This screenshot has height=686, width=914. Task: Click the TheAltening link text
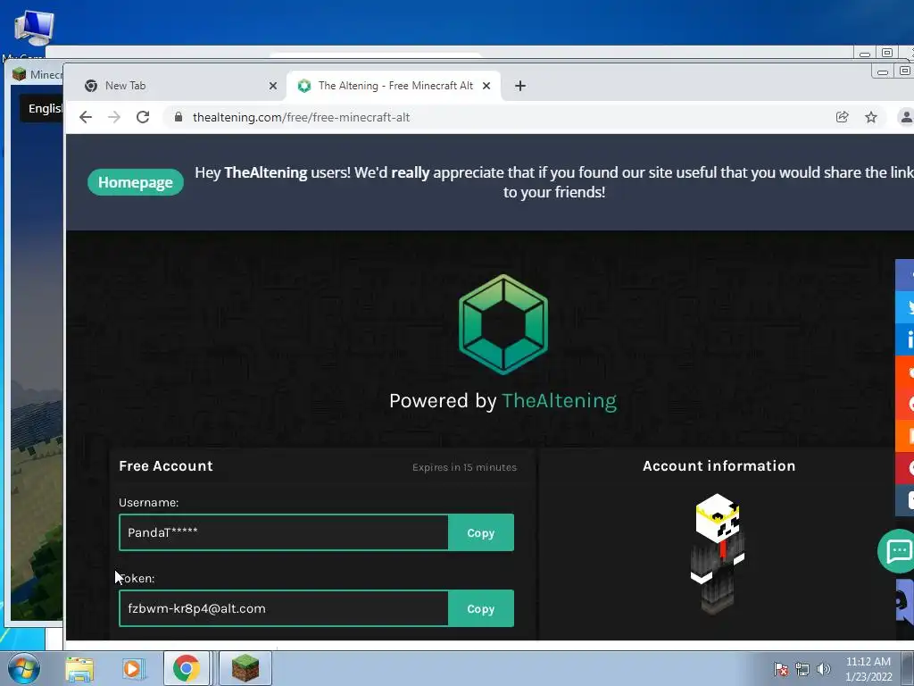click(x=559, y=401)
